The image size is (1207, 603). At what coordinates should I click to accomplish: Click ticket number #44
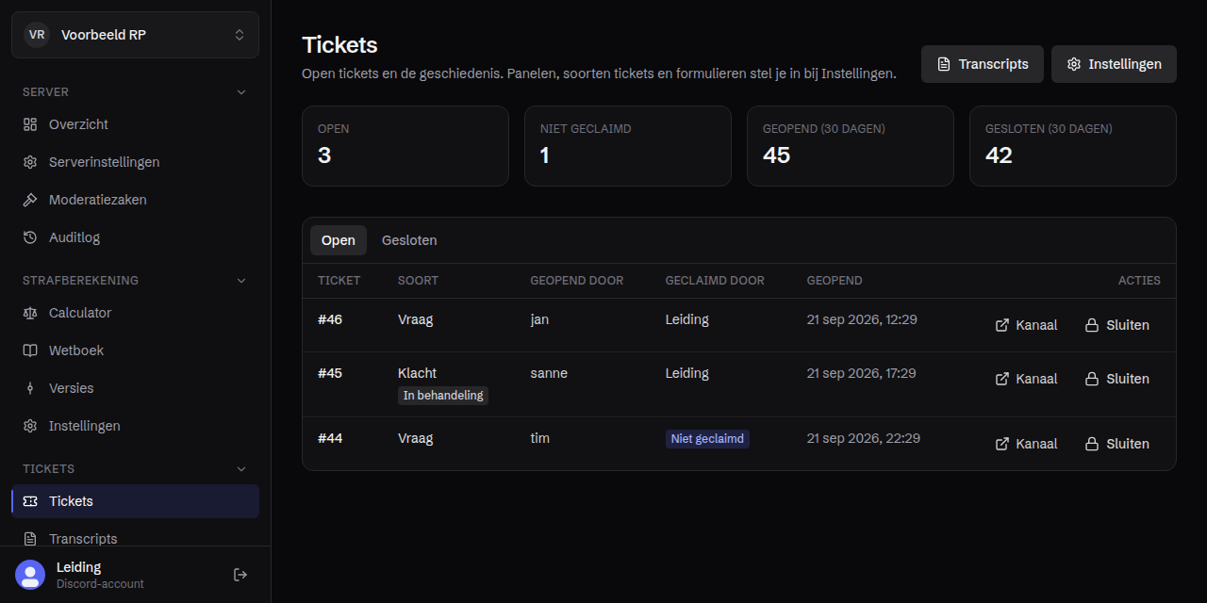coord(330,438)
